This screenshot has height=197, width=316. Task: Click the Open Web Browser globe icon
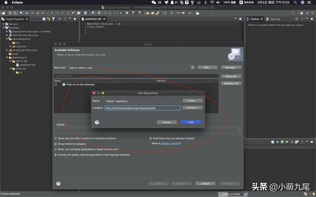click(93, 13)
